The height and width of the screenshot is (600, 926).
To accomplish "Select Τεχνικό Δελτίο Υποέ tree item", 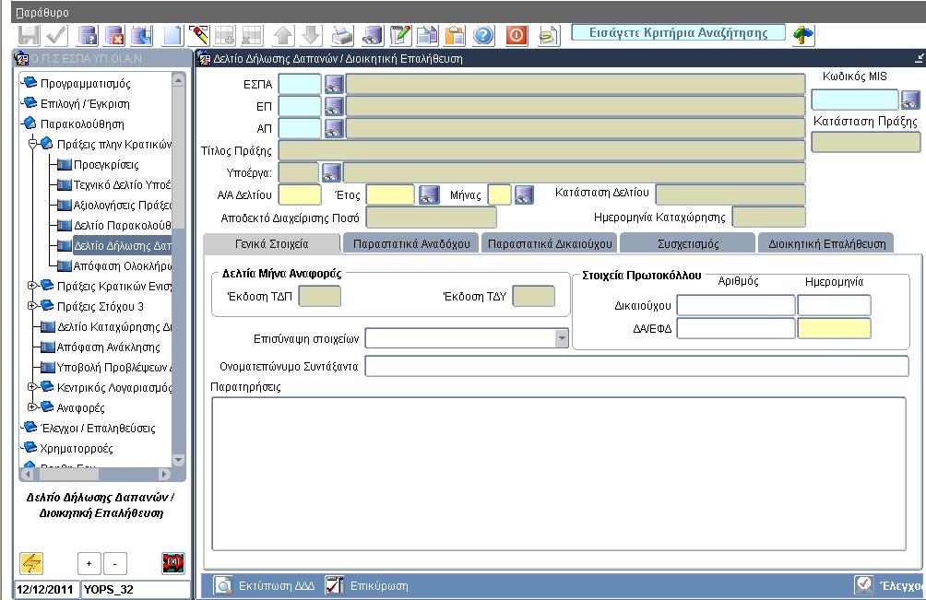I will [122, 184].
